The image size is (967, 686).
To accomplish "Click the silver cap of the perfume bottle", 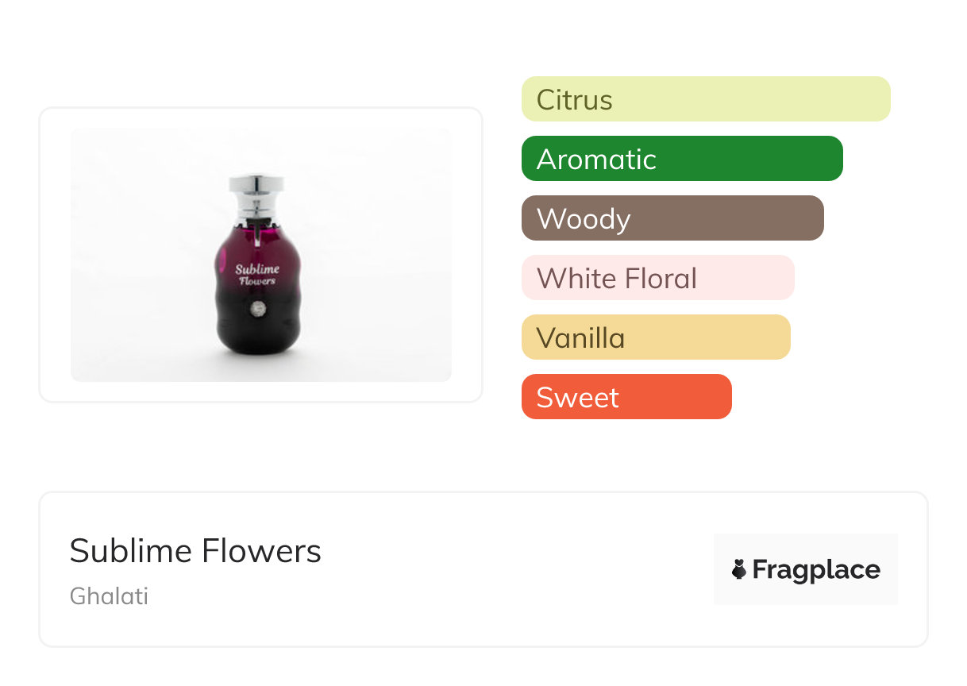I will click(257, 186).
